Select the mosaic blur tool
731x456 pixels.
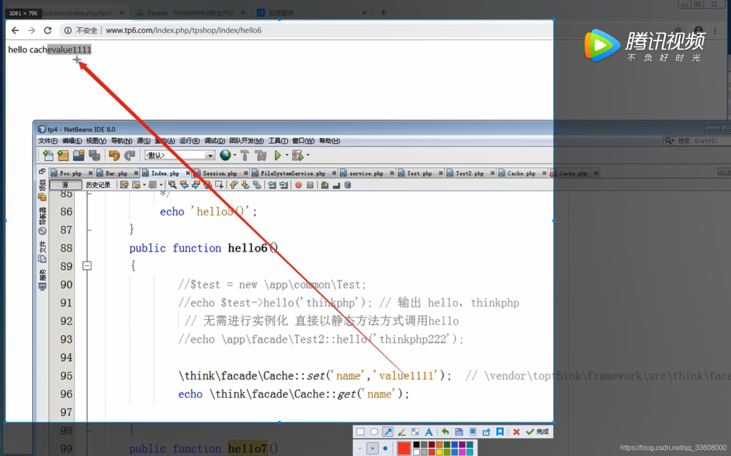pyautogui.click(x=415, y=432)
